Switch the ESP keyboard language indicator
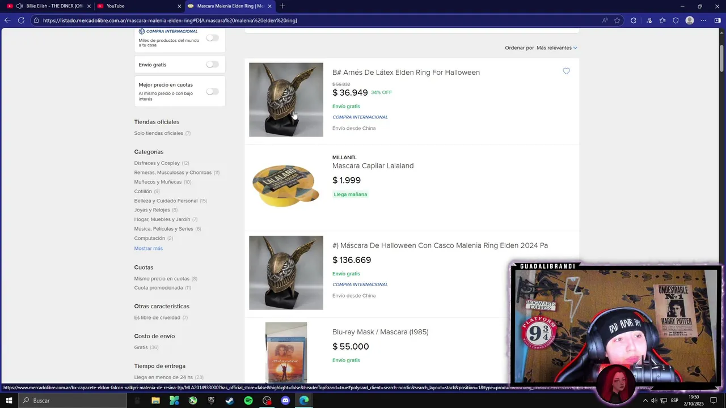This screenshot has height=408, width=726. pos(674,401)
